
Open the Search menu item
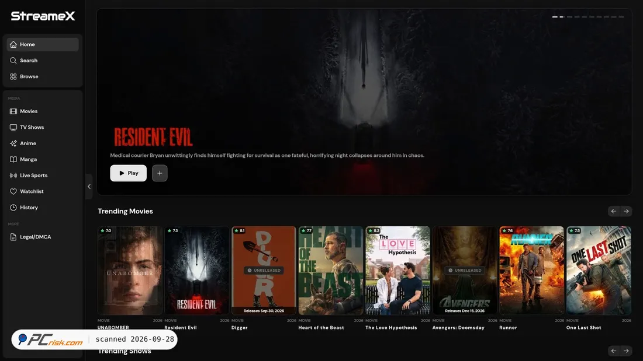coord(43,60)
